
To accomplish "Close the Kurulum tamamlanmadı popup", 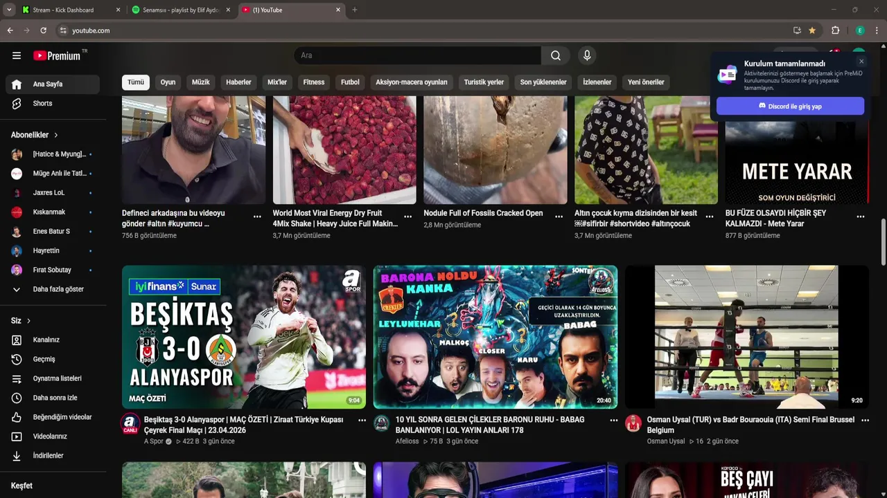I will pyautogui.click(x=861, y=62).
